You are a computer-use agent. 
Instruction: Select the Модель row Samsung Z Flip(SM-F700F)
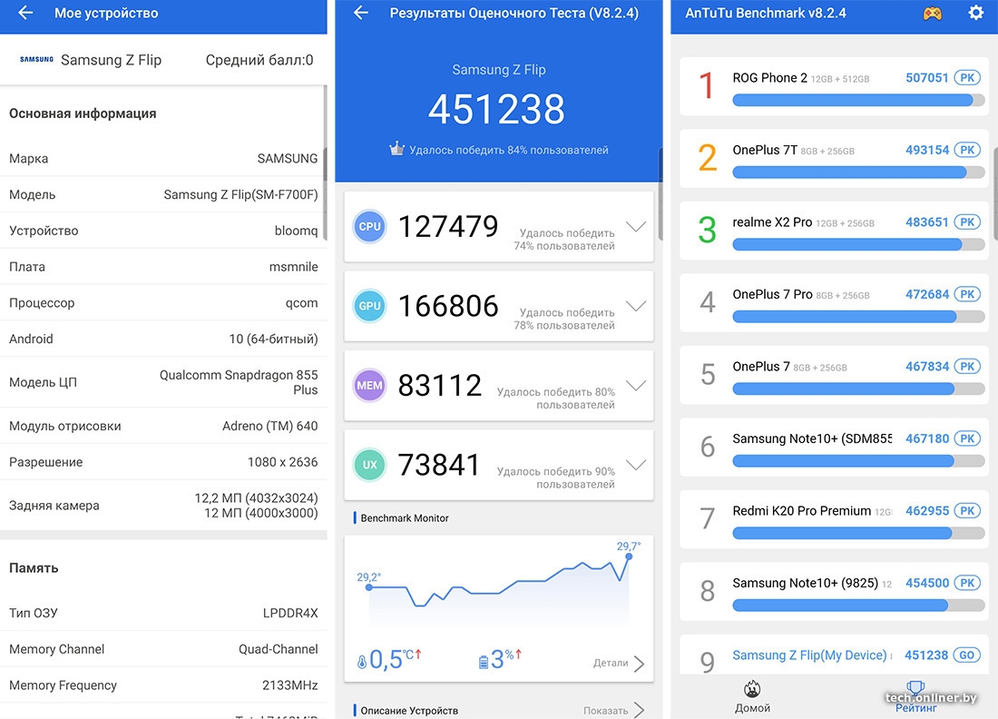click(x=163, y=195)
